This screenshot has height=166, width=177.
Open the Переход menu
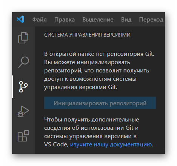tap(151, 20)
